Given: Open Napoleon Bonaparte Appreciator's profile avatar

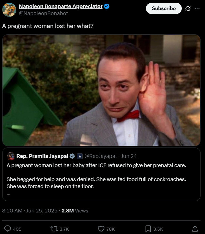Looking at the screenshot, I should 9,10.
